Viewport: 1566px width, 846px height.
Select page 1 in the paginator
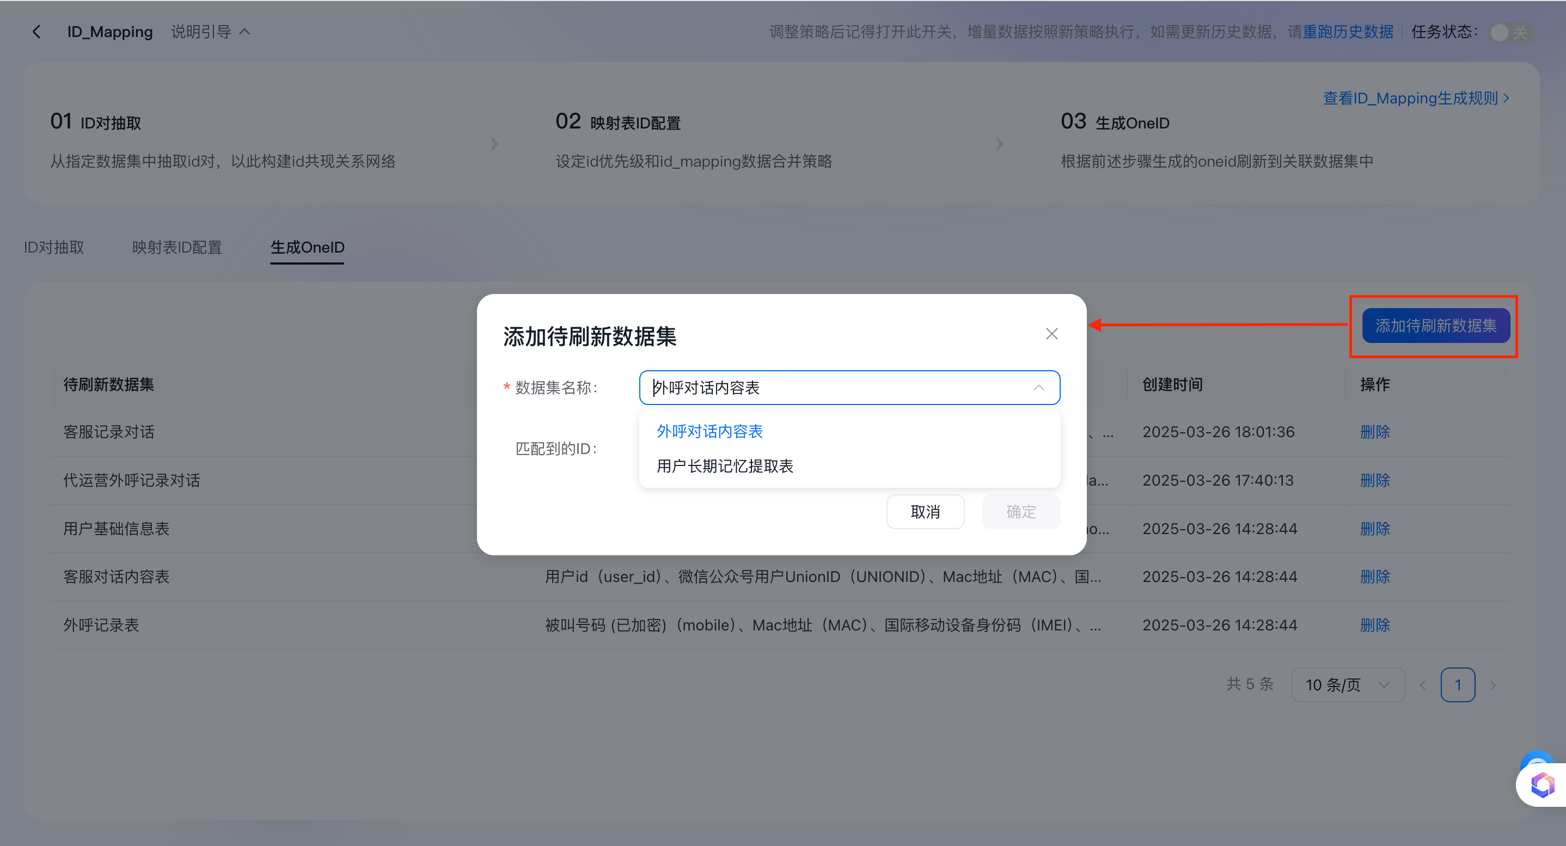[x=1458, y=684]
